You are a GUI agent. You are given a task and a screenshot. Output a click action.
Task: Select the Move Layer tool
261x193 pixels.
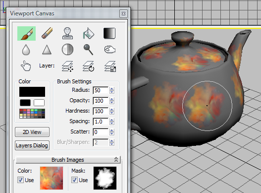click(x=67, y=66)
